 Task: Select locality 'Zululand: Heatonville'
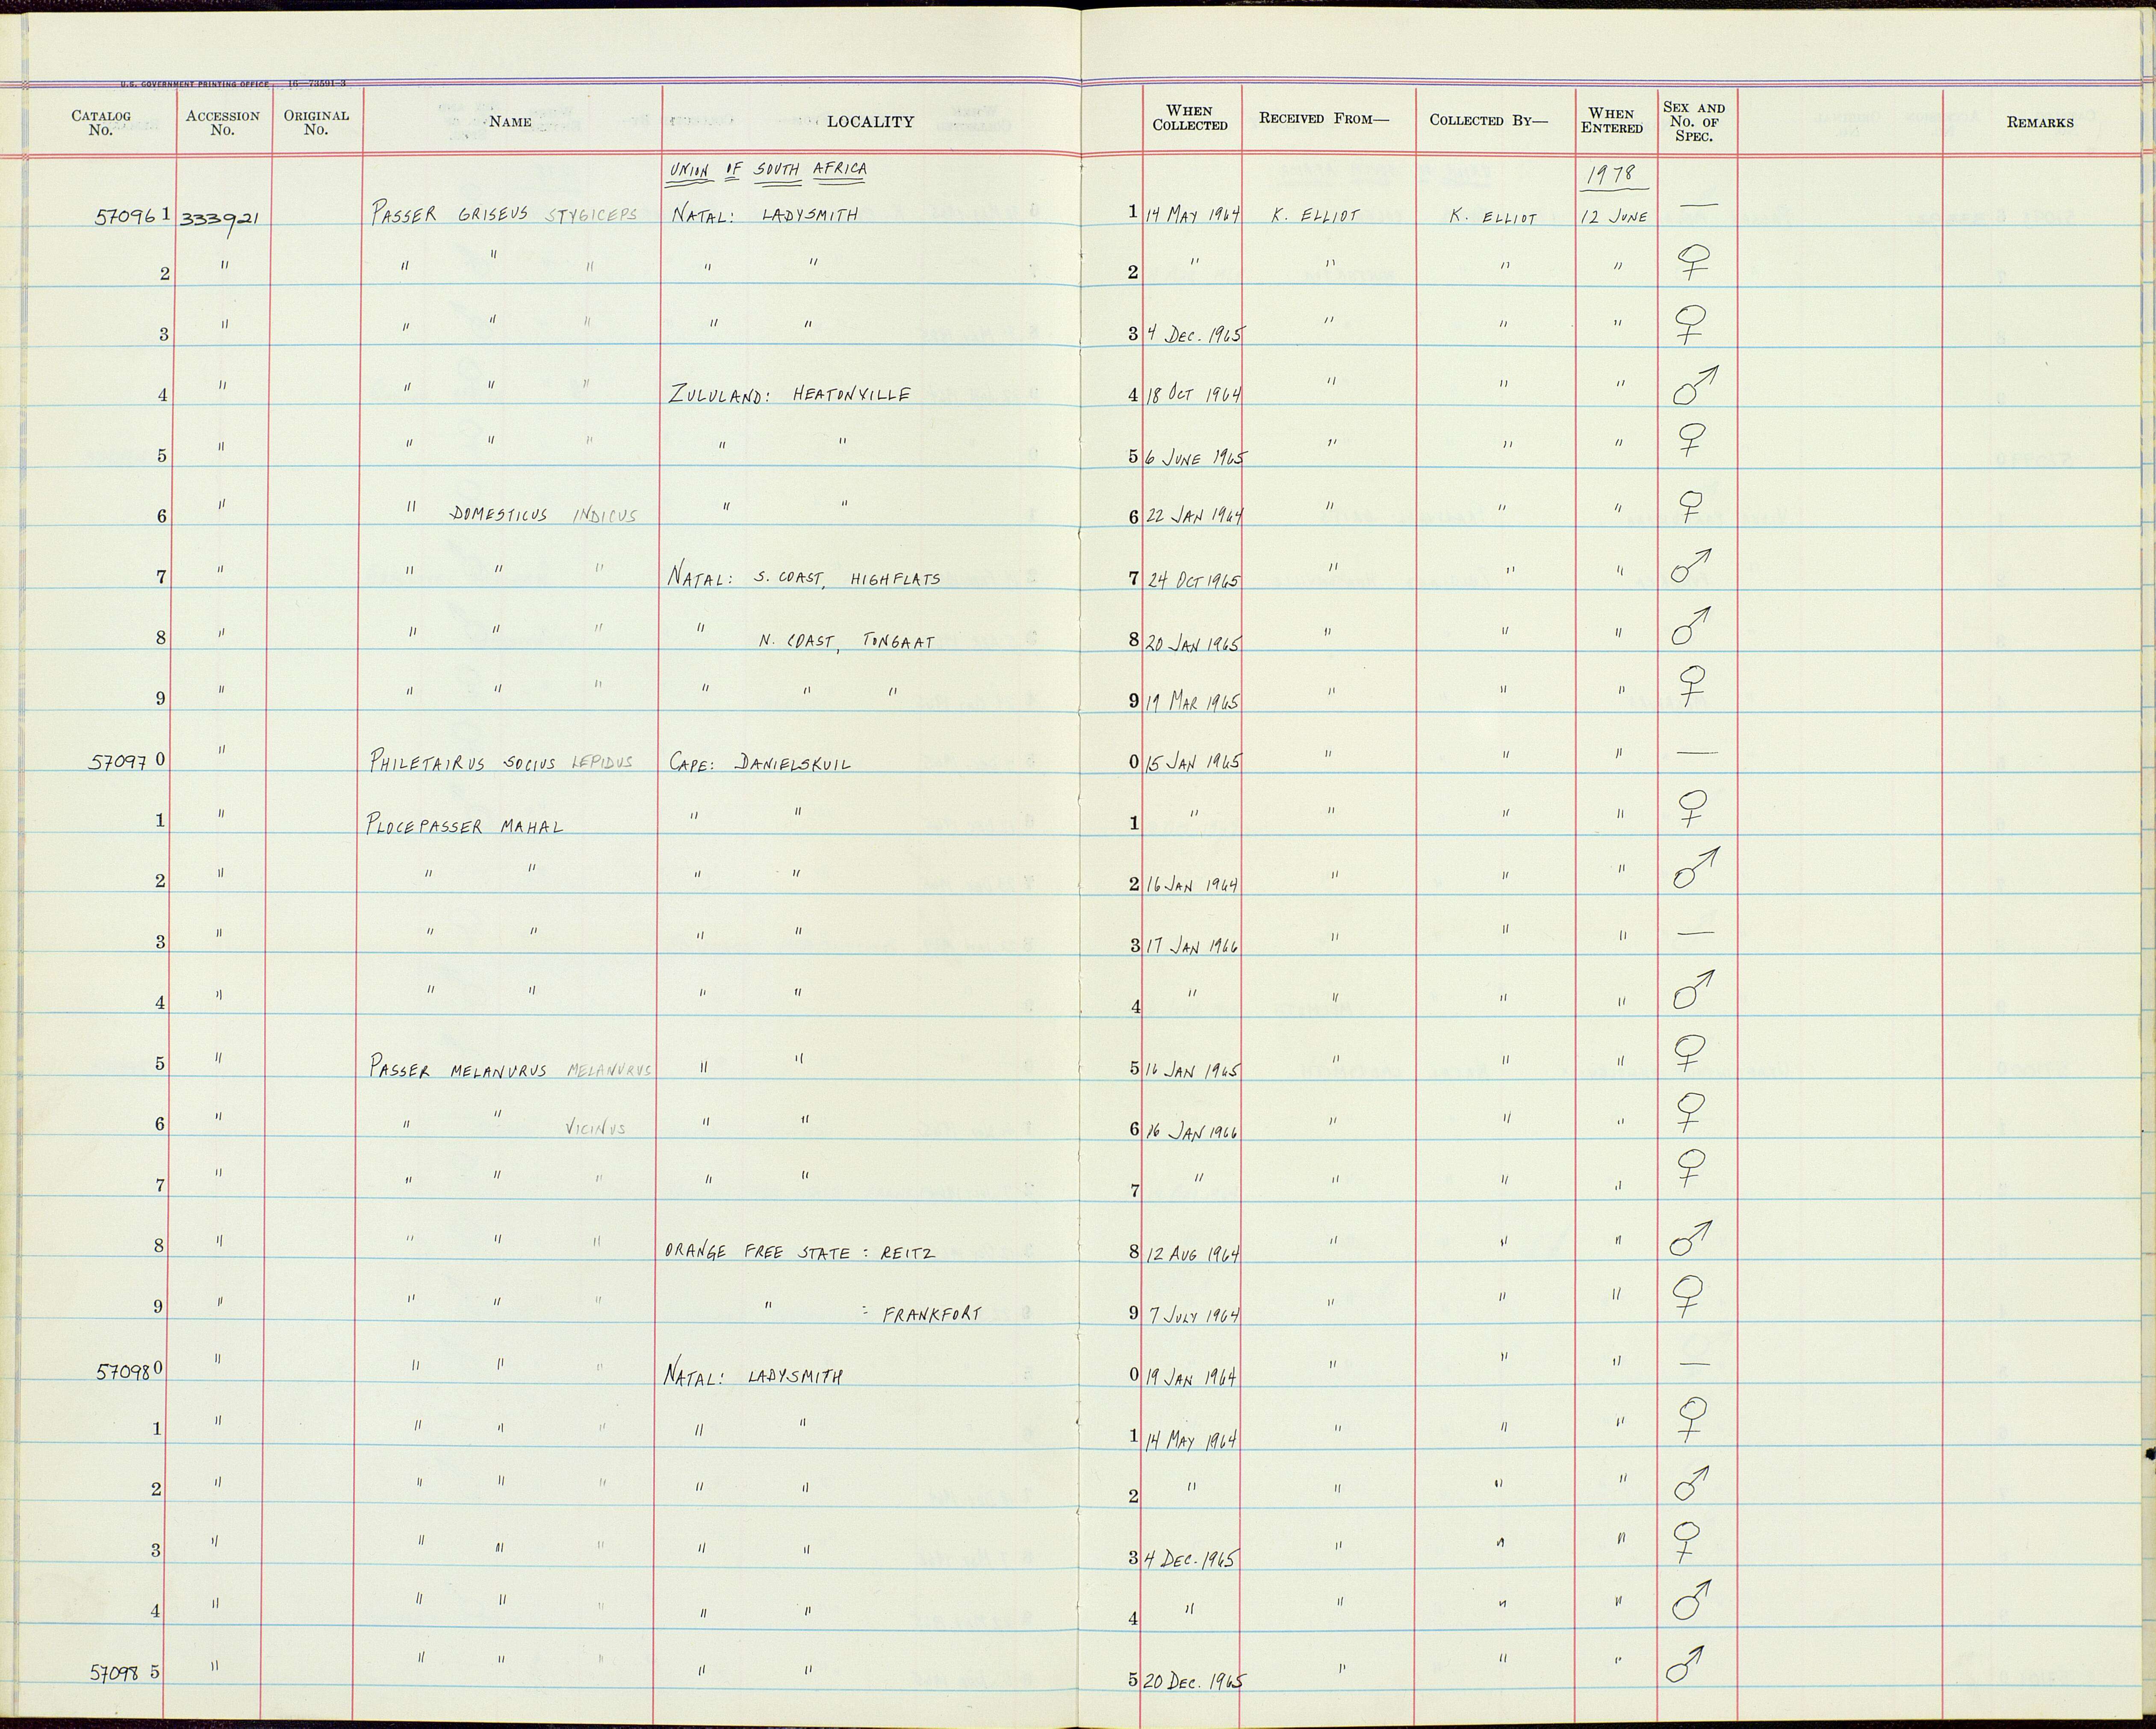(x=789, y=393)
